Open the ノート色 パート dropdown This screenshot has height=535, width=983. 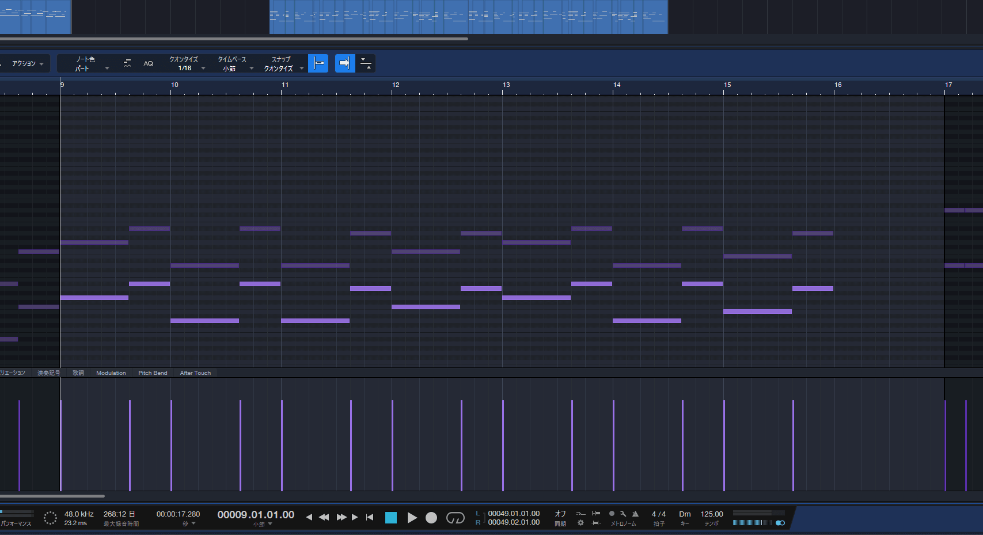click(92, 63)
